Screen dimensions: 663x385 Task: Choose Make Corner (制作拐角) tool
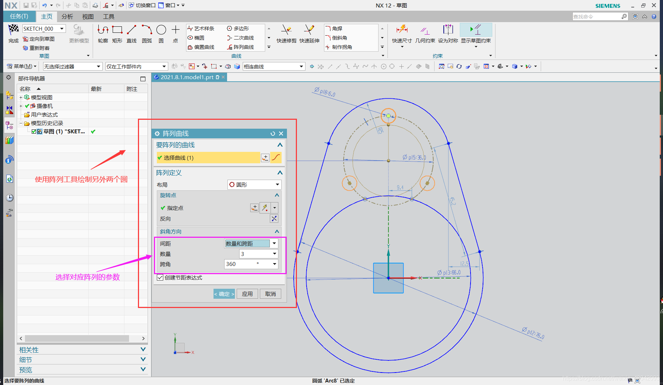[x=339, y=47]
